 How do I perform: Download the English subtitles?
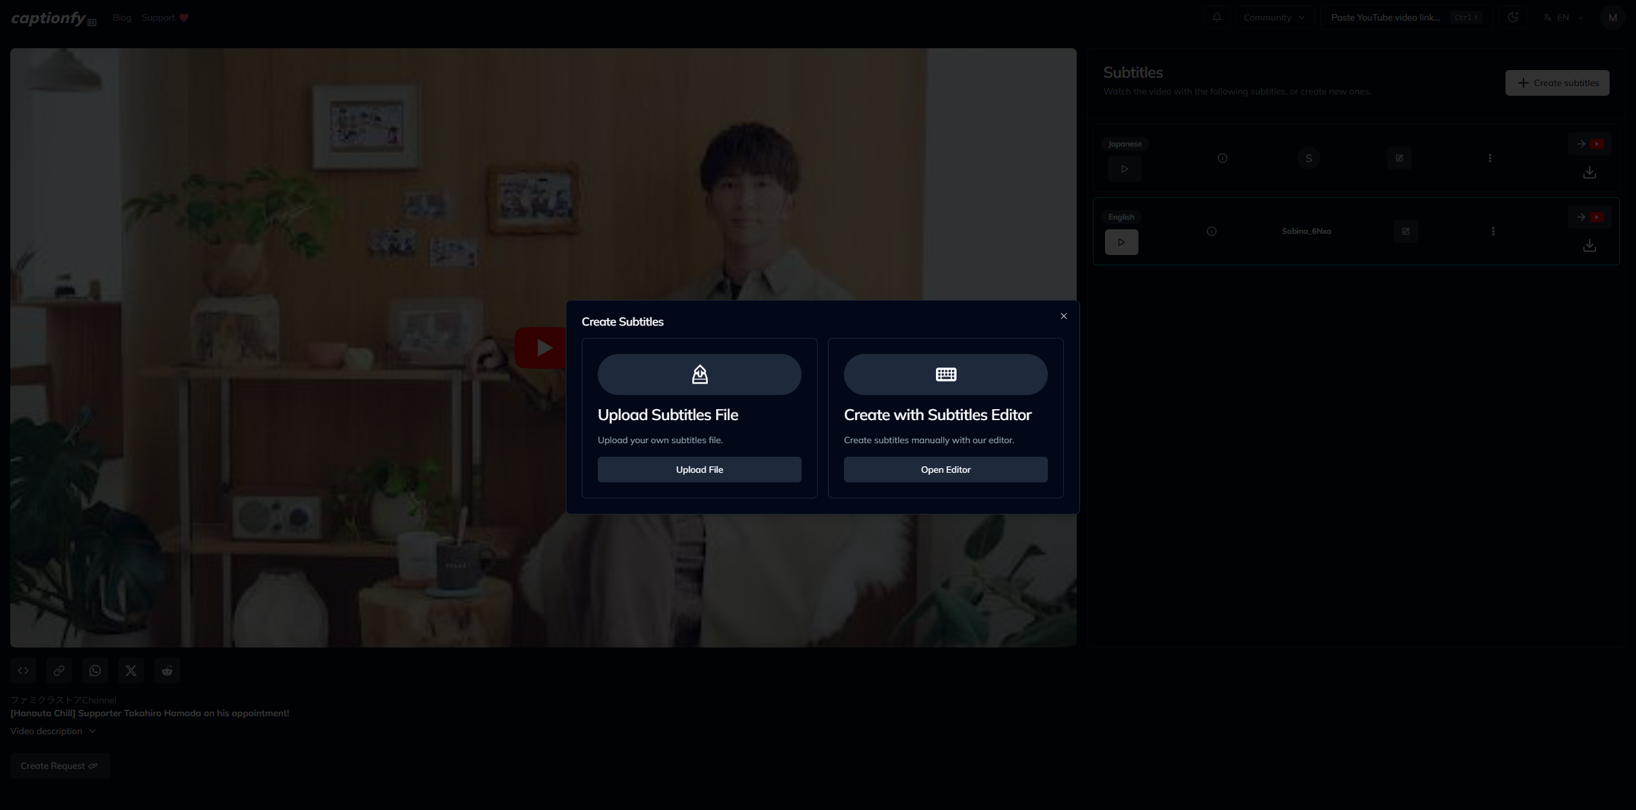(x=1589, y=245)
